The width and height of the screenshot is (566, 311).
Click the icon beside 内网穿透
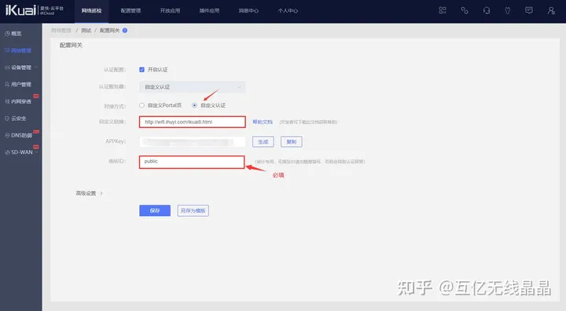(x=7, y=101)
